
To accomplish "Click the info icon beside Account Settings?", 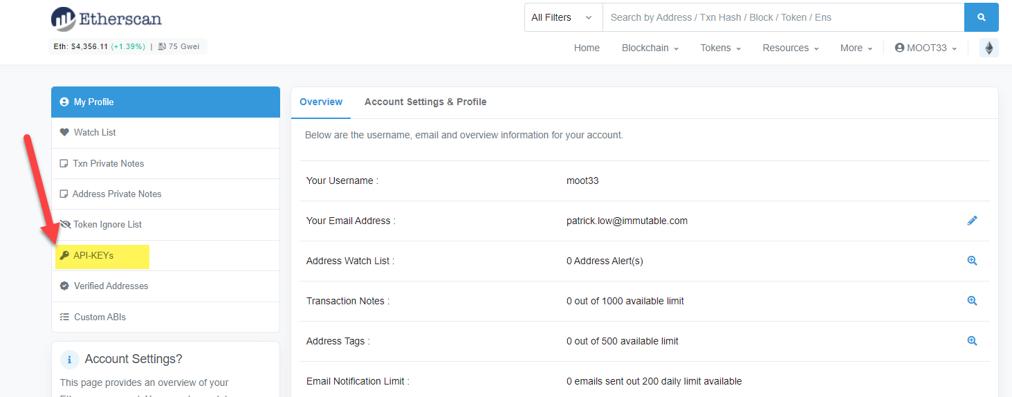I will 70,360.
